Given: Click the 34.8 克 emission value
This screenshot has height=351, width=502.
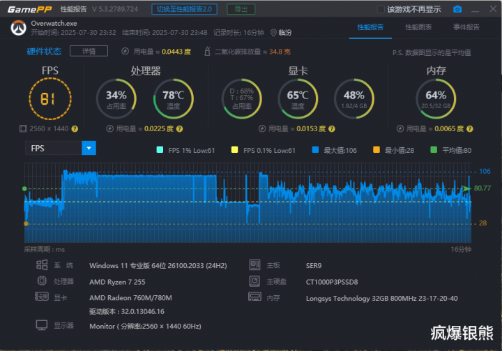Looking at the screenshot, I should [280, 52].
